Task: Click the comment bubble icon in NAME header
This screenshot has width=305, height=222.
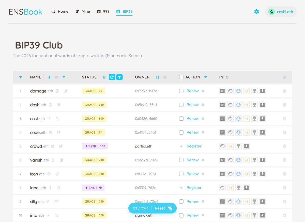Action: (x=56, y=77)
